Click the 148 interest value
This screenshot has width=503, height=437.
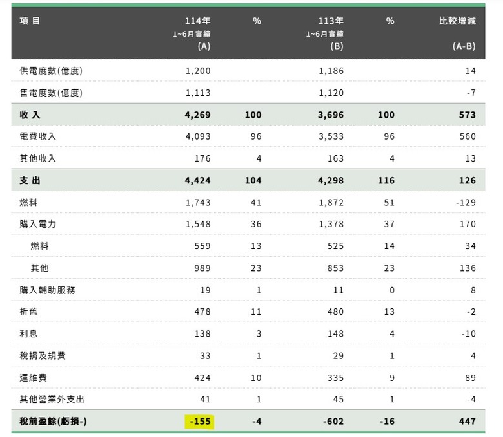pyautogui.click(x=335, y=334)
